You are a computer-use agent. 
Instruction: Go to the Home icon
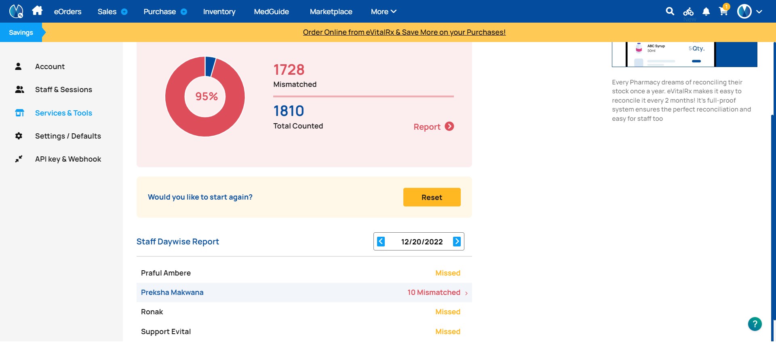tap(37, 11)
